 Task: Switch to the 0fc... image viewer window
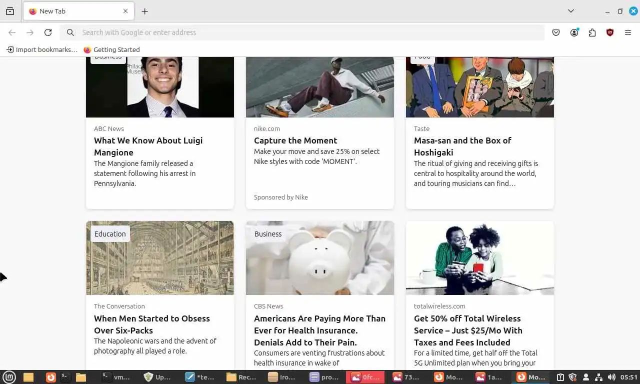click(365, 377)
